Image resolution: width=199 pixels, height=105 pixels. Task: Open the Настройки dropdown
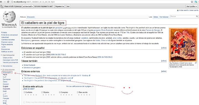click(192, 6)
